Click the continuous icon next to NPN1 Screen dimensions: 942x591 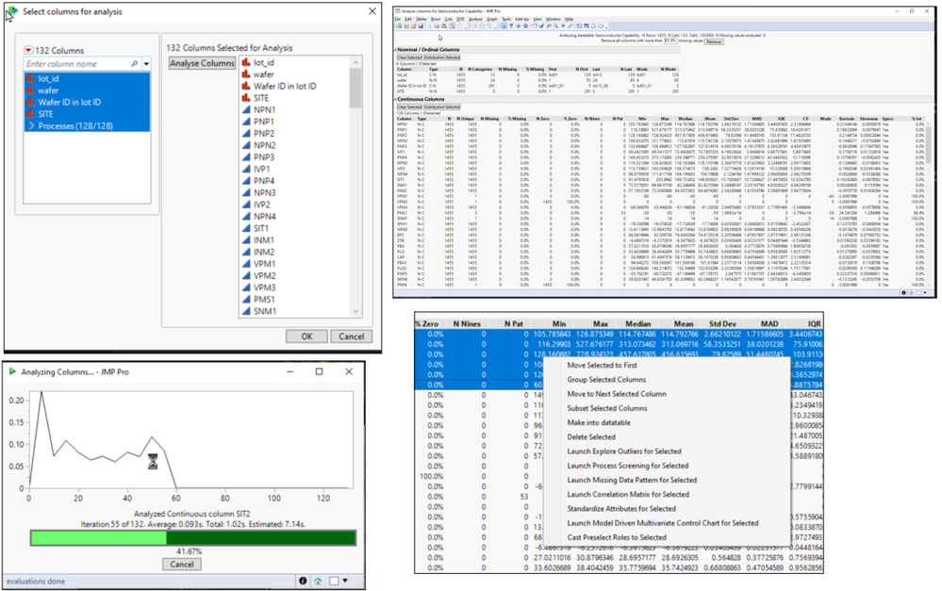246,110
